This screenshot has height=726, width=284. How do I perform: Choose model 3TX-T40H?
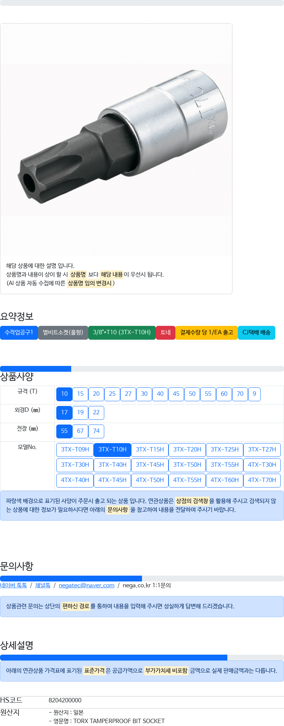[x=112, y=465]
